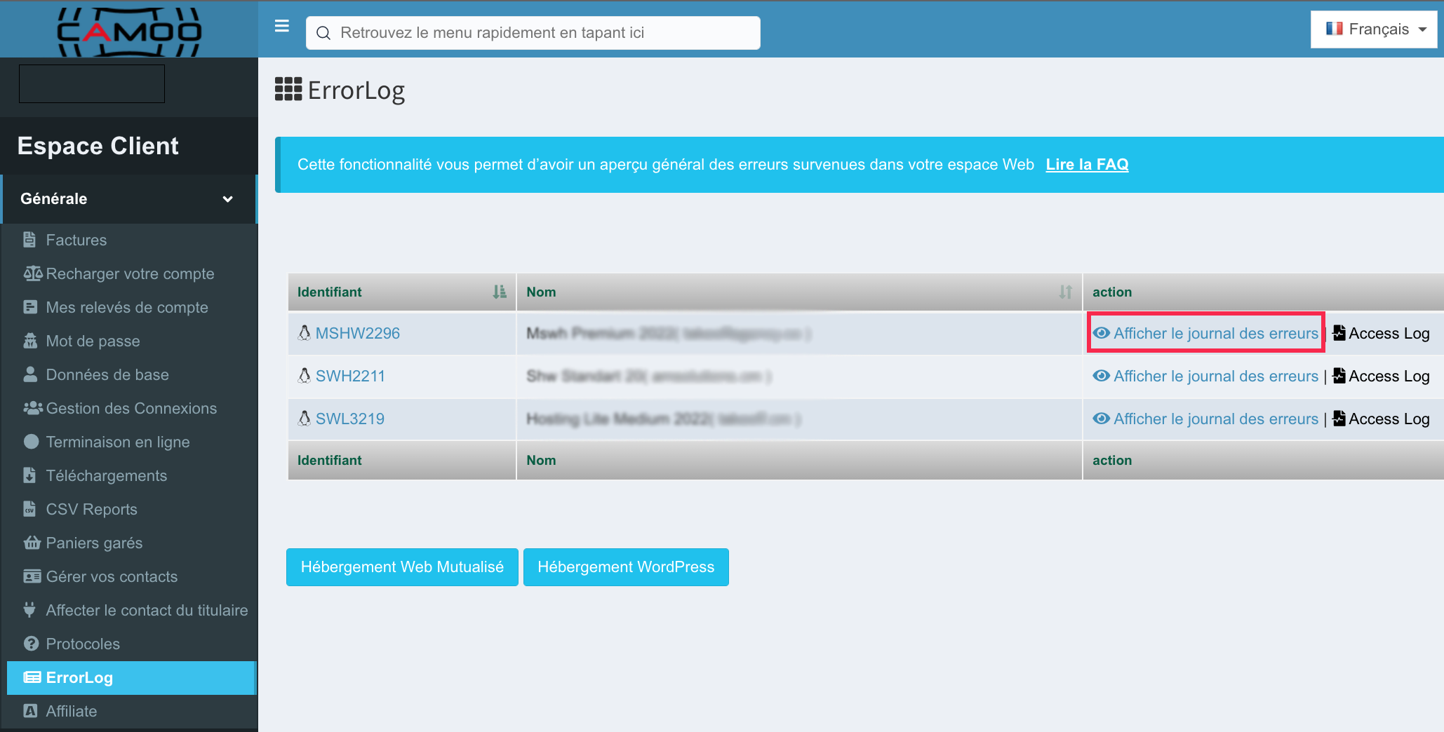This screenshot has height=732, width=1444.
Task: Click the account statements icon
Action: pyautogui.click(x=30, y=307)
